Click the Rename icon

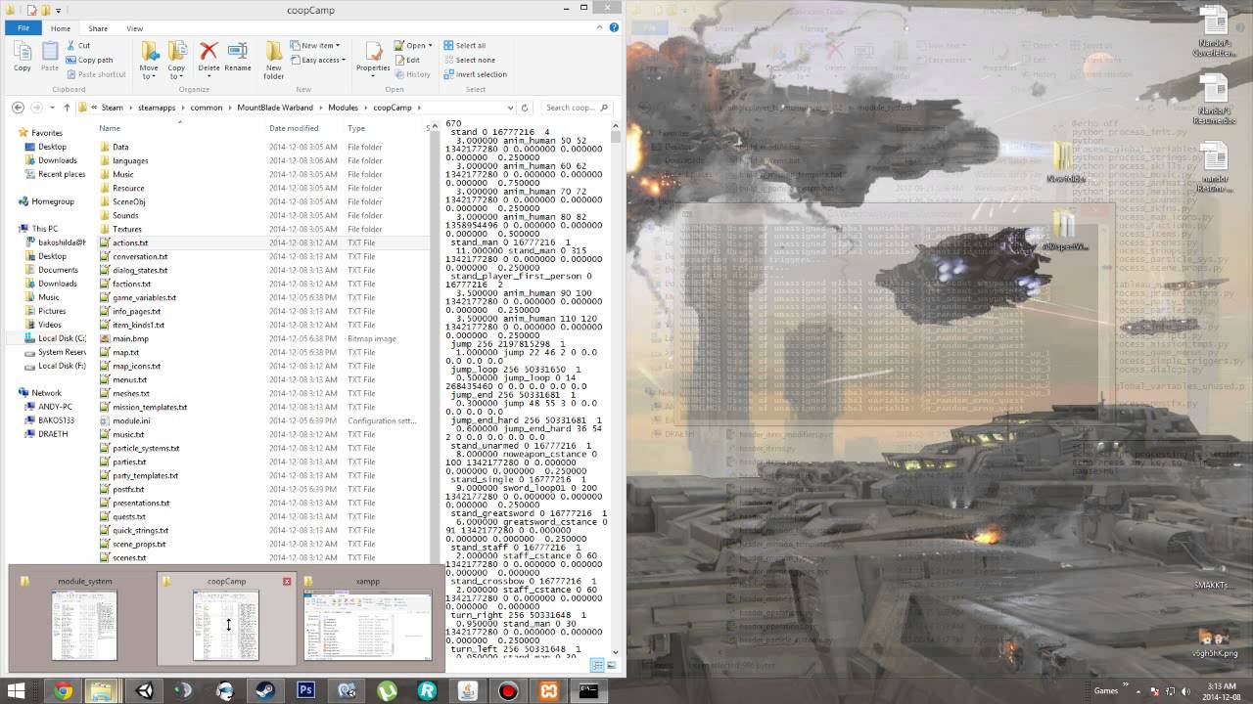[x=238, y=57]
